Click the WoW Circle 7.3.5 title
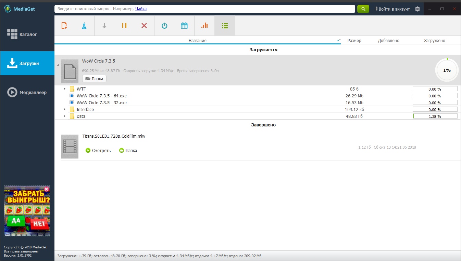The image size is (461, 261). (99, 61)
